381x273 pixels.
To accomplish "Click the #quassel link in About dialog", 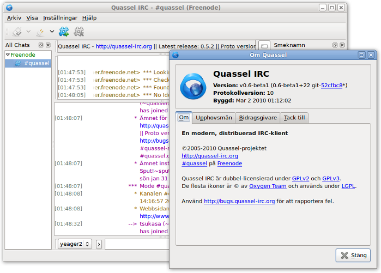I will (195, 163).
